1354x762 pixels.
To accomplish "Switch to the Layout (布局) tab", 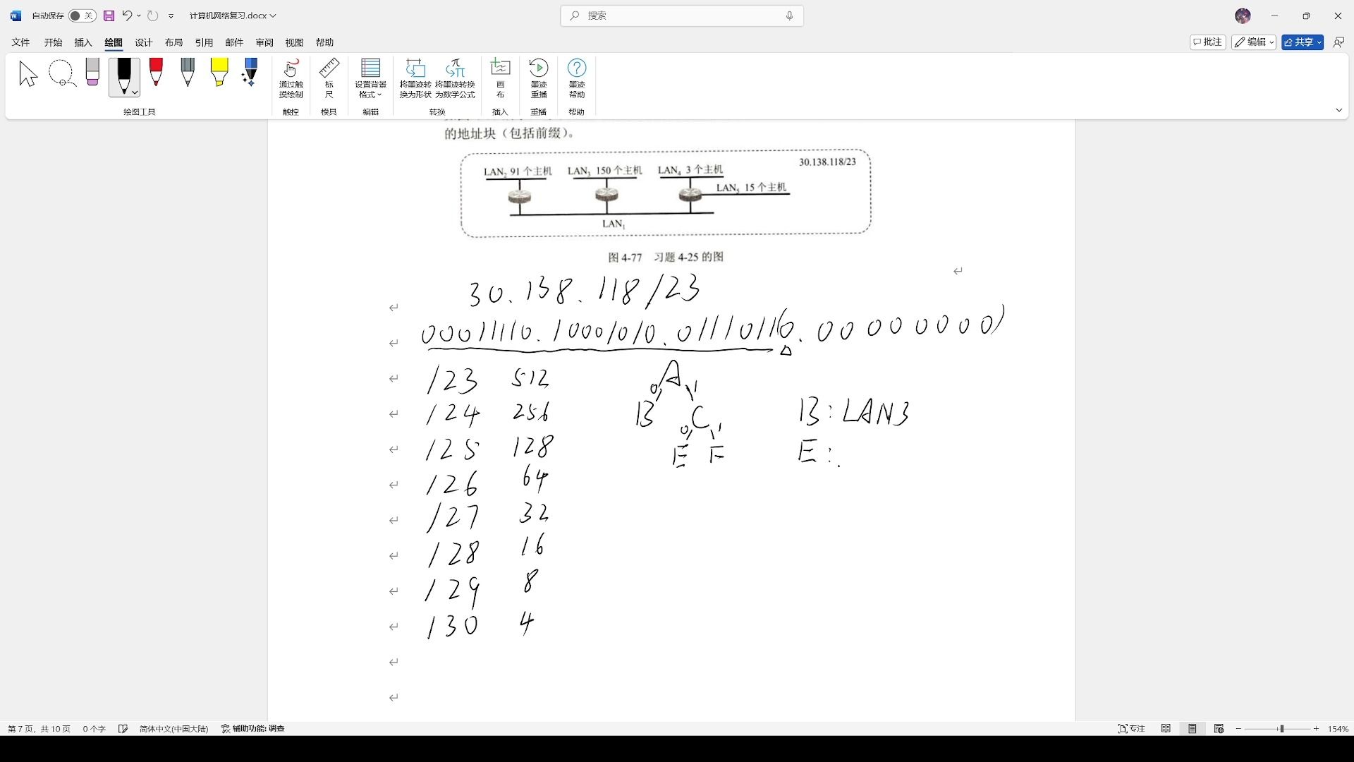I will 173,42.
